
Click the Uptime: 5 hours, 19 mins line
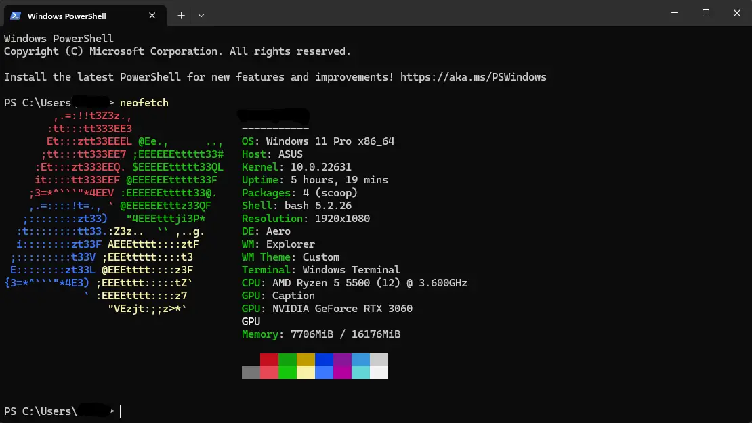click(314, 180)
